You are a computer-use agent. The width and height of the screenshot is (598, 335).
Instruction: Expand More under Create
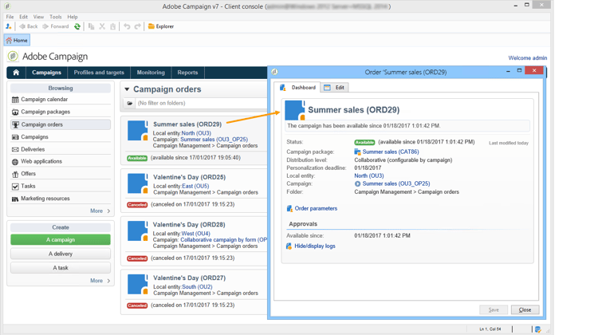(x=100, y=281)
